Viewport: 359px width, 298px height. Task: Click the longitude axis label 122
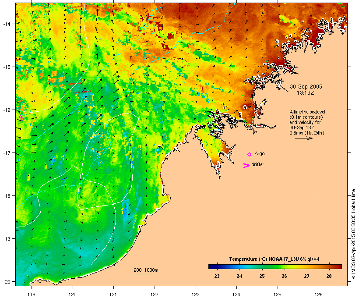[155, 294]
